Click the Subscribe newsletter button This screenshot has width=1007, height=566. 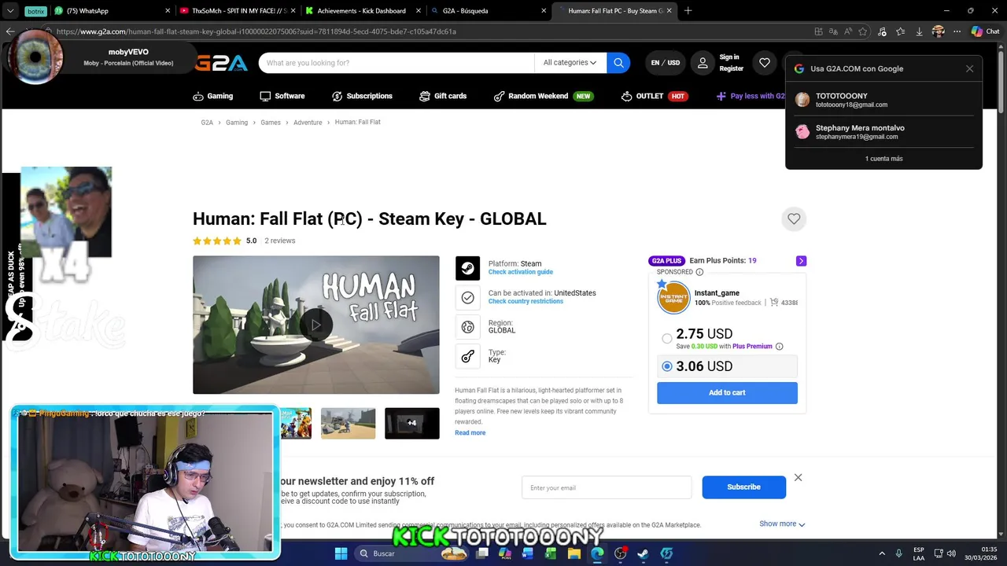pyautogui.click(x=743, y=487)
